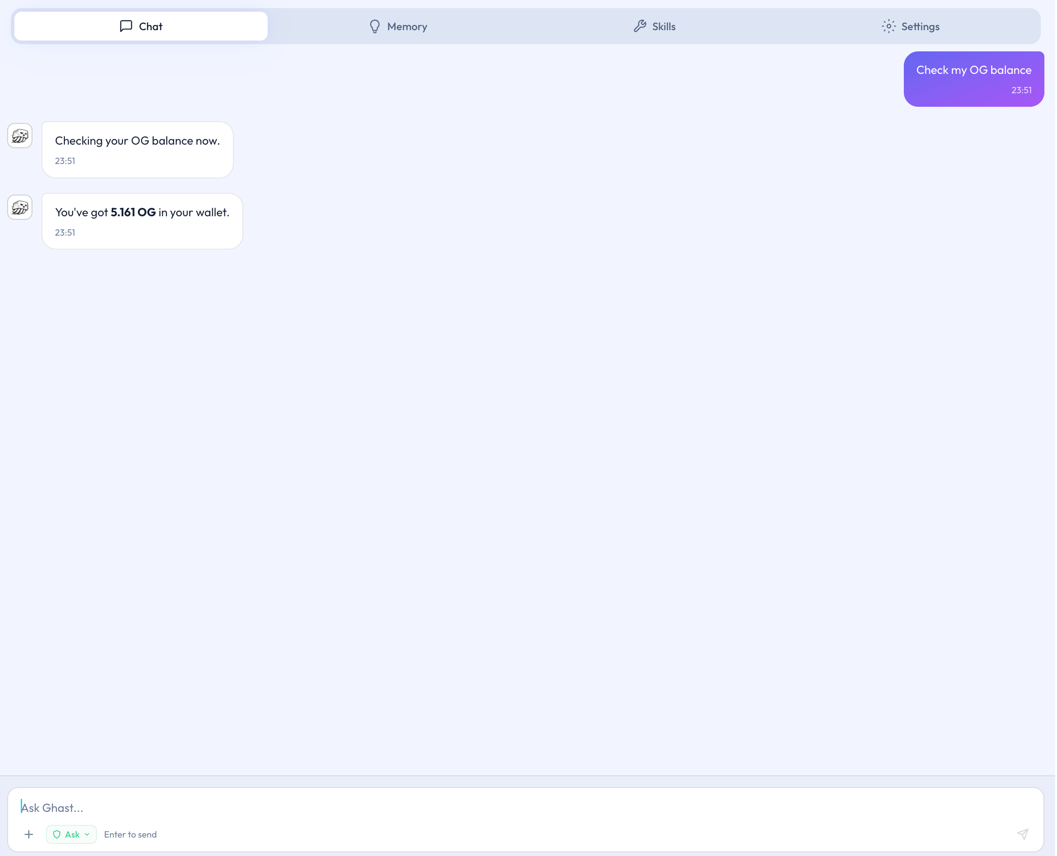Click the sun-gear icon for Settings
Screen dimensions: 1057x856
click(x=889, y=27)
